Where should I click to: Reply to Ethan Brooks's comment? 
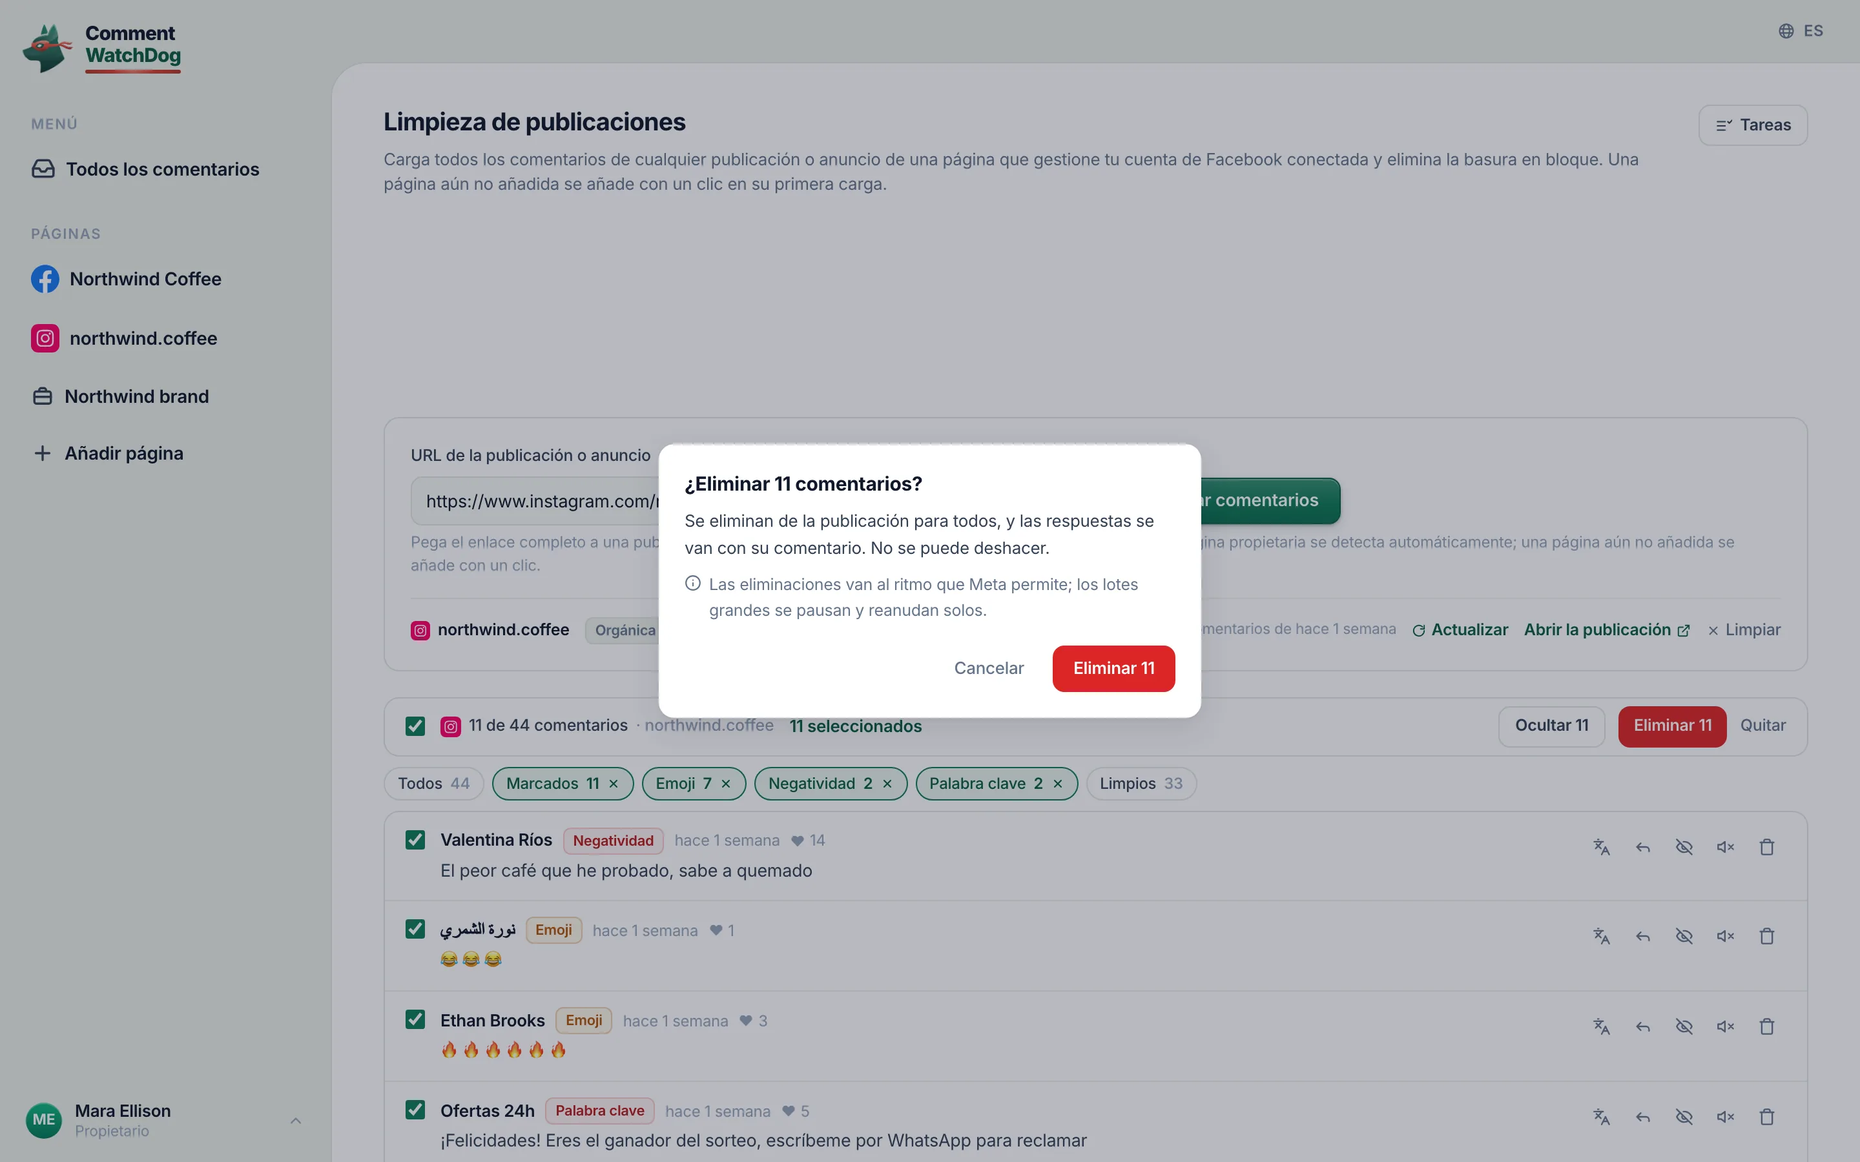[x=1642, y=1026]
